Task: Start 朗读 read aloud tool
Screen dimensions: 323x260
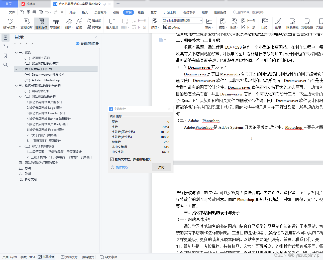Action: click(x=79, y=24)
